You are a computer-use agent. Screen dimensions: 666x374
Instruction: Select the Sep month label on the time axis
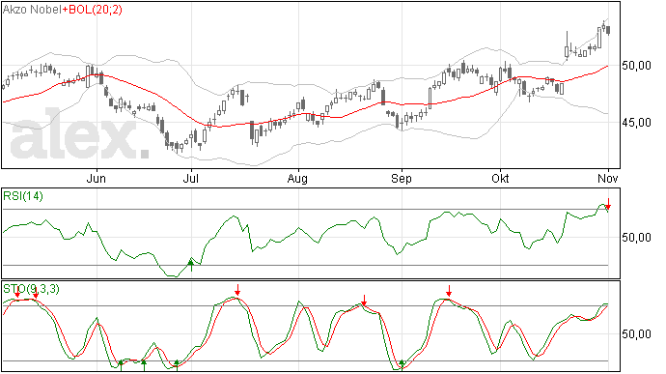pos(402,179)
